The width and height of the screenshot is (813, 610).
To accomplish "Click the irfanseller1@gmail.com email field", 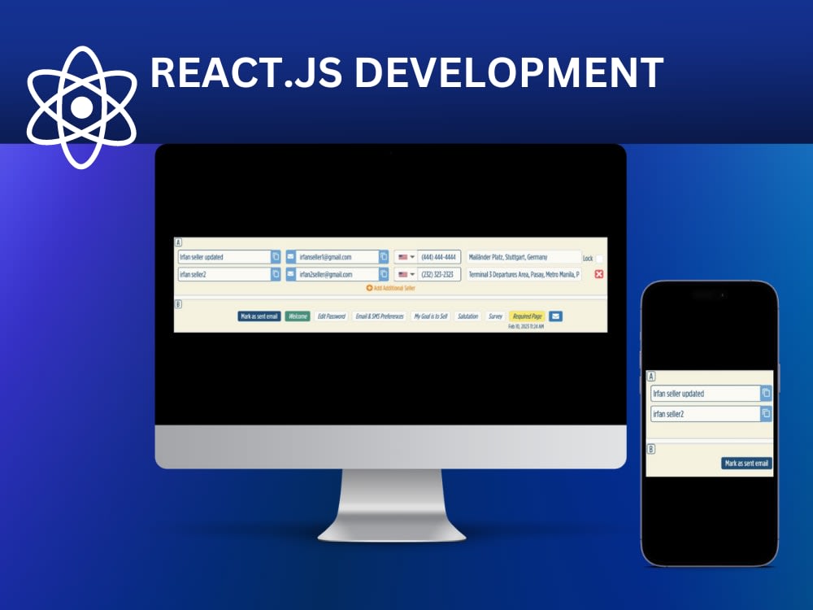I will pyautogui.click(x=337, y=257).
